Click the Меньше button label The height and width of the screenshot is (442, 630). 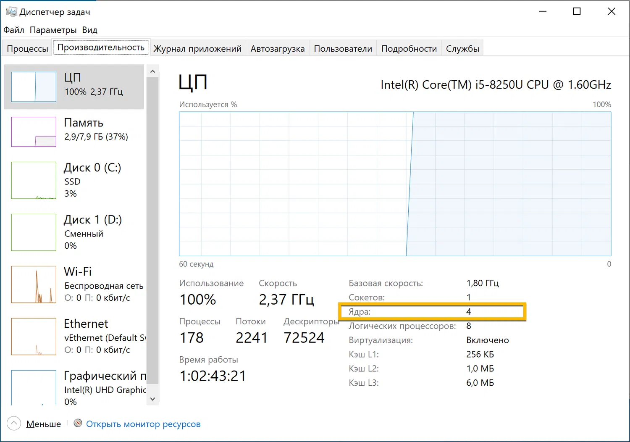pos(44,424)
